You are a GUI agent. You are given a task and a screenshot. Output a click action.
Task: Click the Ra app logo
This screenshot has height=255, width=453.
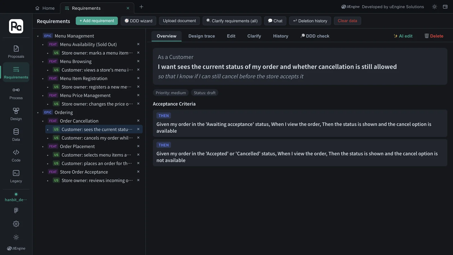pyautogui.click(x=16, y=26)
